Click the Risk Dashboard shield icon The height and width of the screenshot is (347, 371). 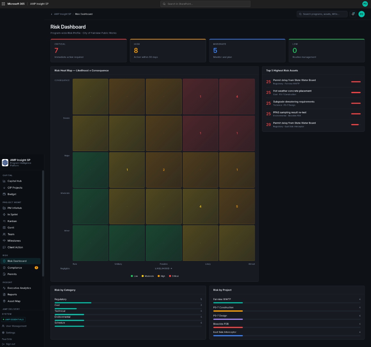pos(4,261)
